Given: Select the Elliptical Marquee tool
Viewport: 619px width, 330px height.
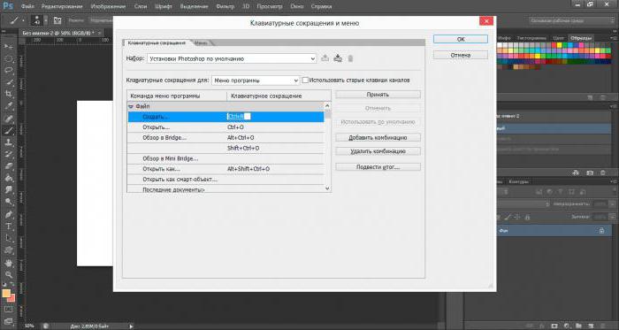Looking at the screenshot, I should pos(8,58).
